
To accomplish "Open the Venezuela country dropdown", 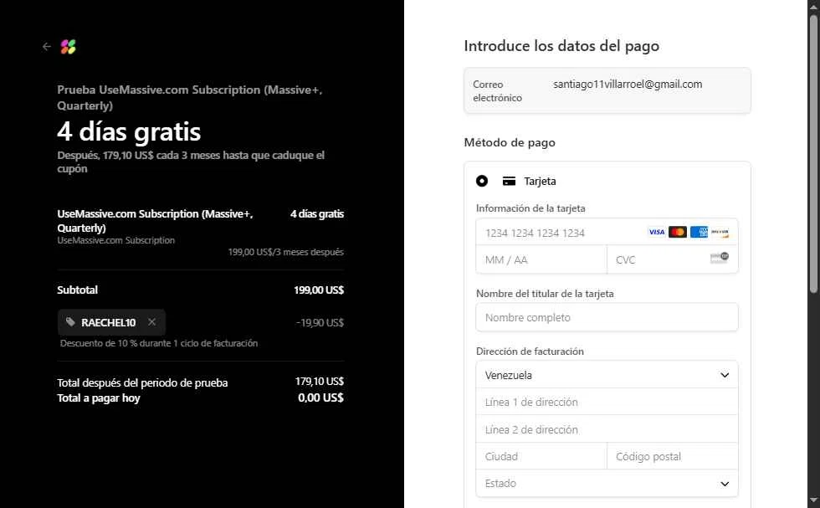I will tap(607, 375).
